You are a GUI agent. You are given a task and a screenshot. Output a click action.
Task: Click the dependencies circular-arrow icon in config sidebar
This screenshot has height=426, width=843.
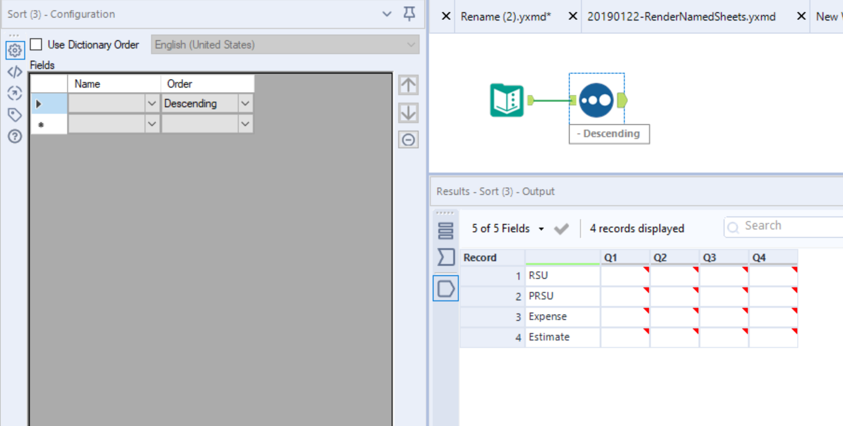tap(14, 93)
